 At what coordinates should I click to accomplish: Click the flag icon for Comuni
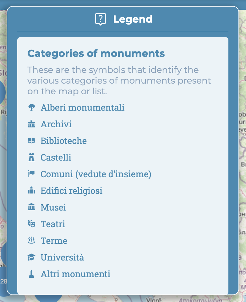(31, 174)
